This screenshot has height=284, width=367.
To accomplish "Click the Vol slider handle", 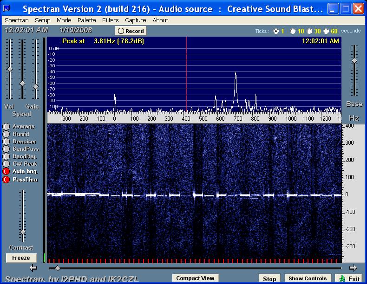I will pos(10,69).
